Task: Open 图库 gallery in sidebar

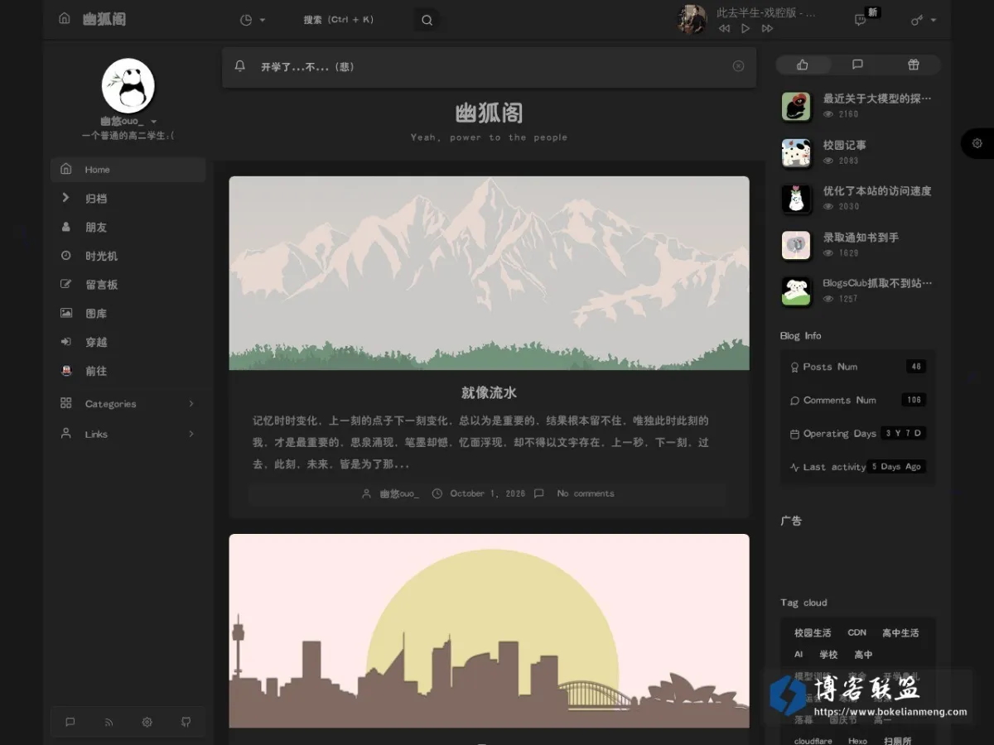Action: 128,314
